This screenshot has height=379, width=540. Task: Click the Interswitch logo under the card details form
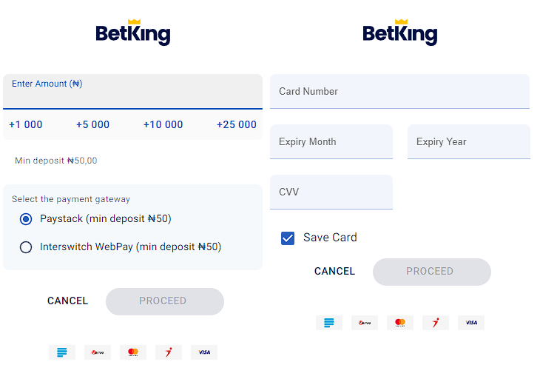pyautogui.click(x=436, y=323)
